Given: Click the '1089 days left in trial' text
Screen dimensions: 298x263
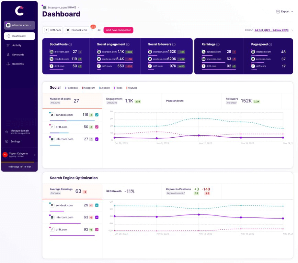Looking at the screenshot, I should (x=19, y=167).
